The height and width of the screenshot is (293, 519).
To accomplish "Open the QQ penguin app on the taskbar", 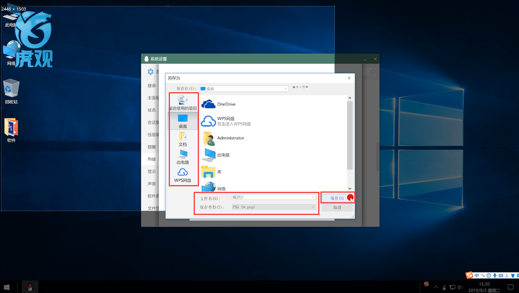I will (30, 287).
